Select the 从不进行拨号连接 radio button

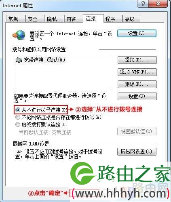18,110
